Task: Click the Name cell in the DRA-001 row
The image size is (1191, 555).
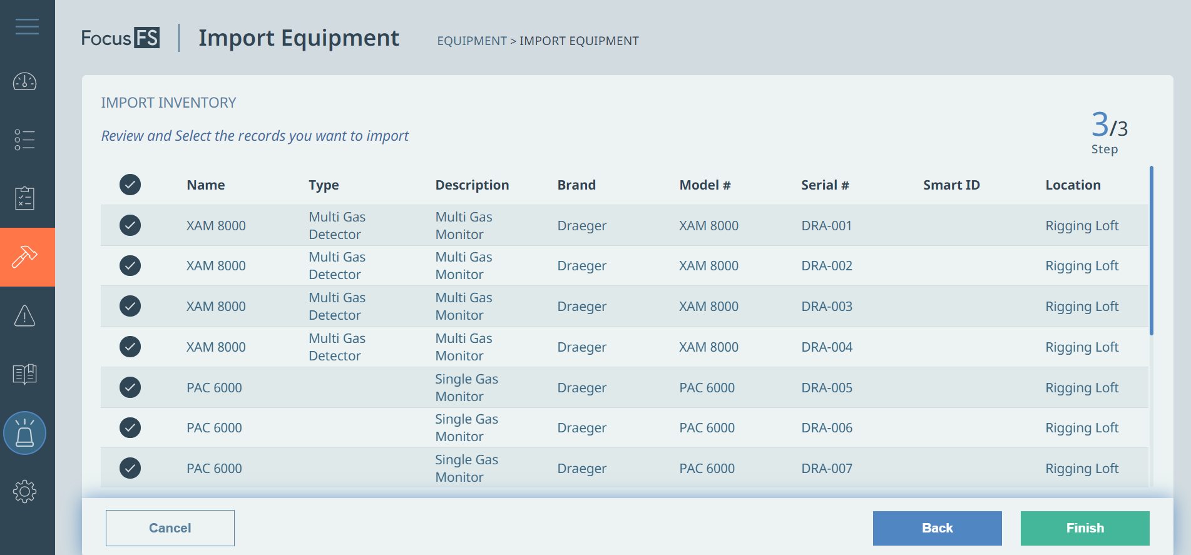Action: pos(216,226)
